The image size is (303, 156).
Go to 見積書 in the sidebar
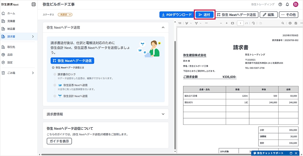[11, 21]
